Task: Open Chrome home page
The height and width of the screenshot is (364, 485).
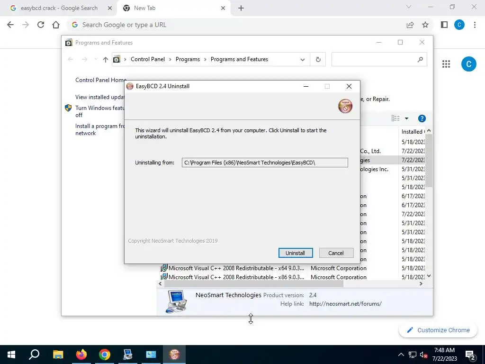Action: tap(56, 25)
